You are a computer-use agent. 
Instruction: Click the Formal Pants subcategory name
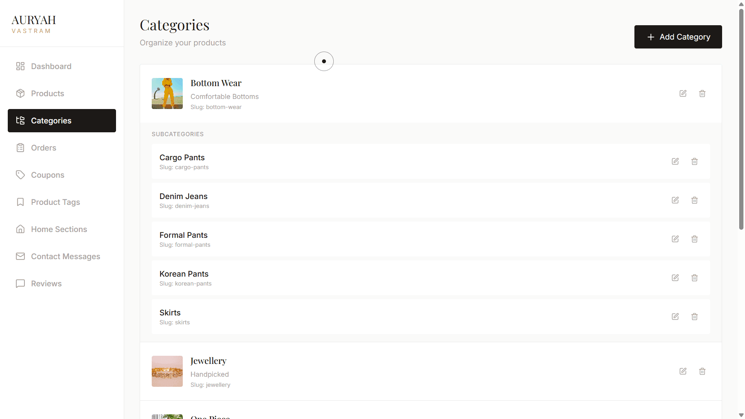pos(184,235)
